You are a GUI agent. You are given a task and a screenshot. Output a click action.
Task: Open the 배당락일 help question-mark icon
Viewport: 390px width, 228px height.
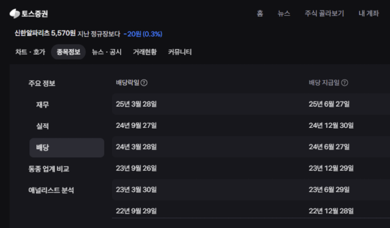coord(144,83)
